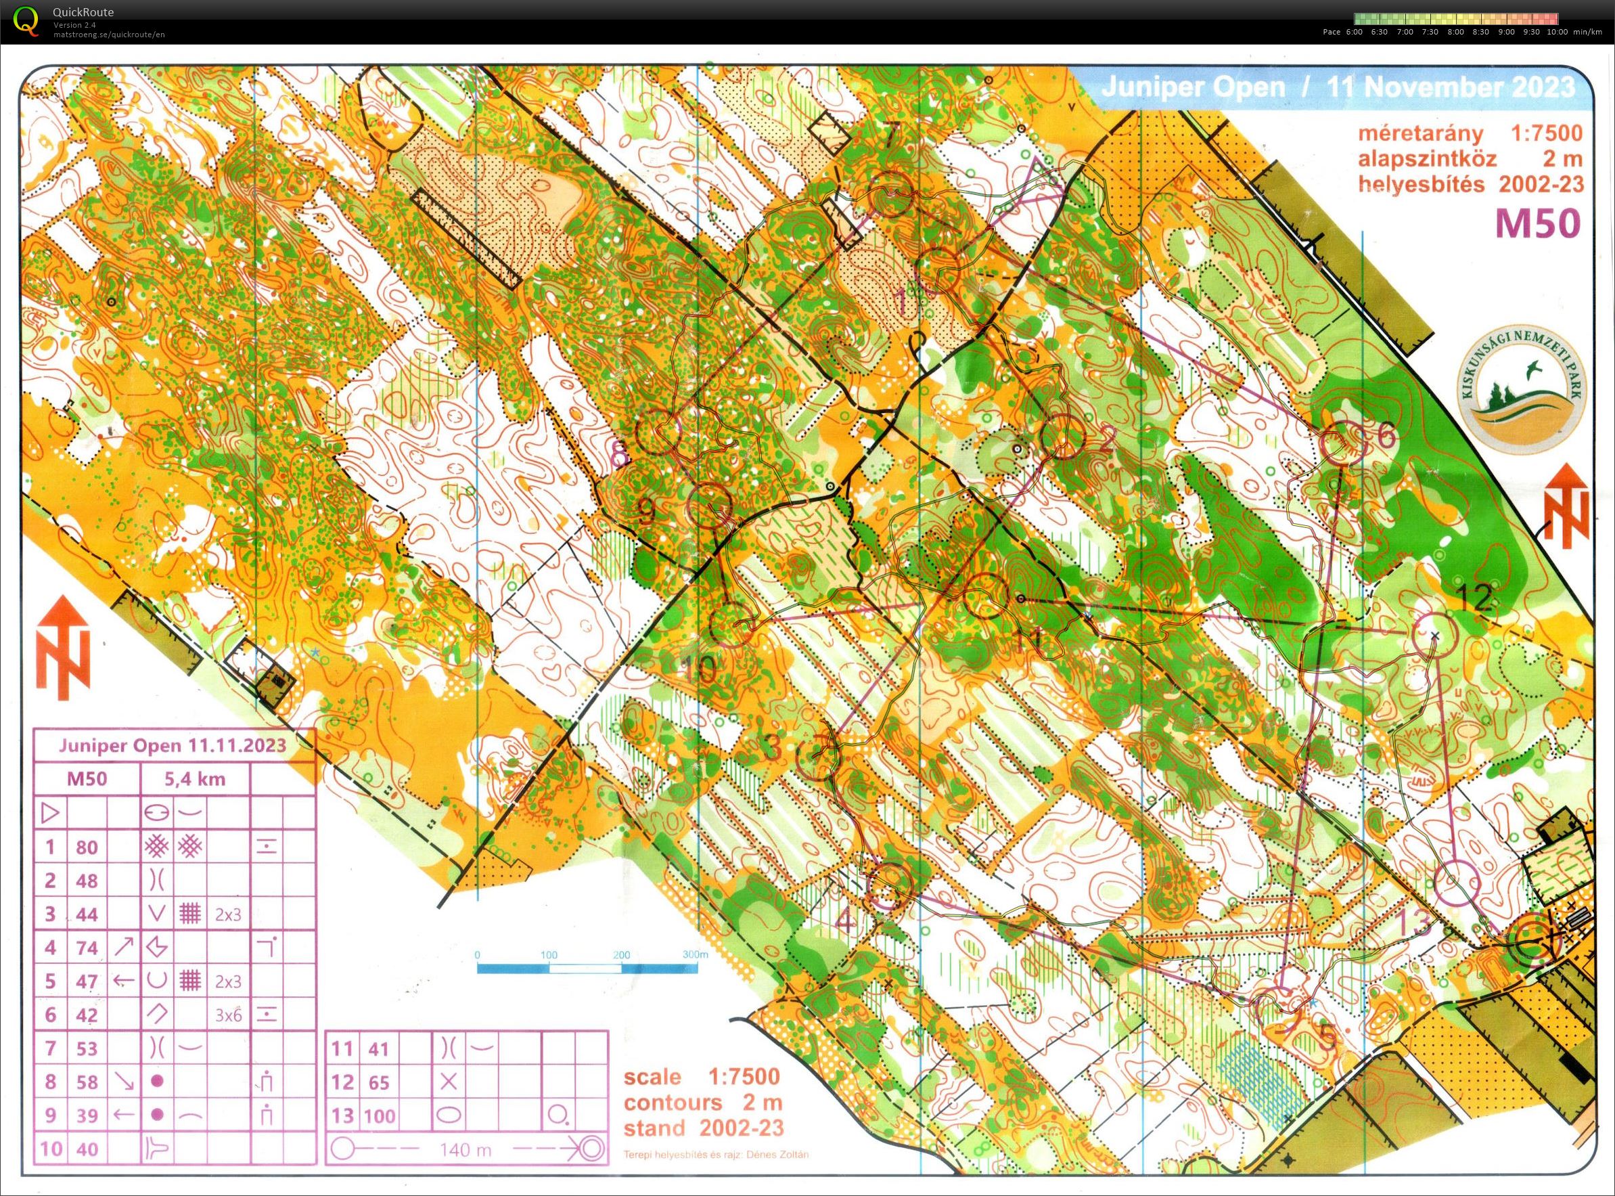Click control code '42' in row 6
The height and width of the screenshot is (1196, 1615).
(87, 1015)
